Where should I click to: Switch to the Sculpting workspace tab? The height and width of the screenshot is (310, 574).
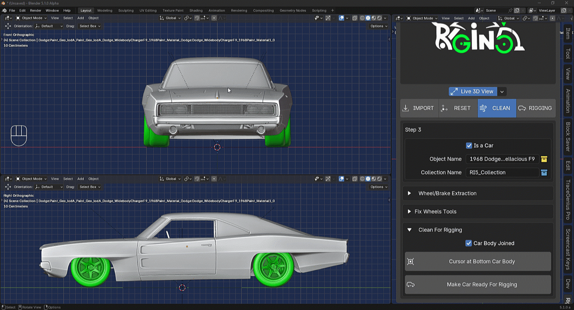[x=126, y=10]
